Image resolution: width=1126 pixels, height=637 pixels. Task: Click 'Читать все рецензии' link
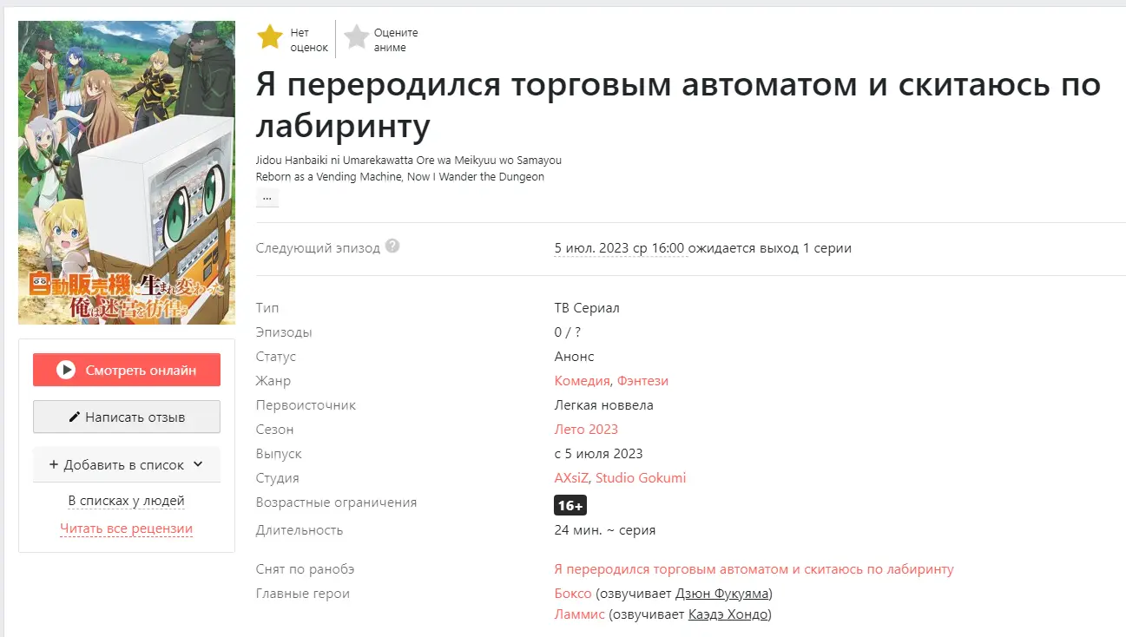pos(127,529)
